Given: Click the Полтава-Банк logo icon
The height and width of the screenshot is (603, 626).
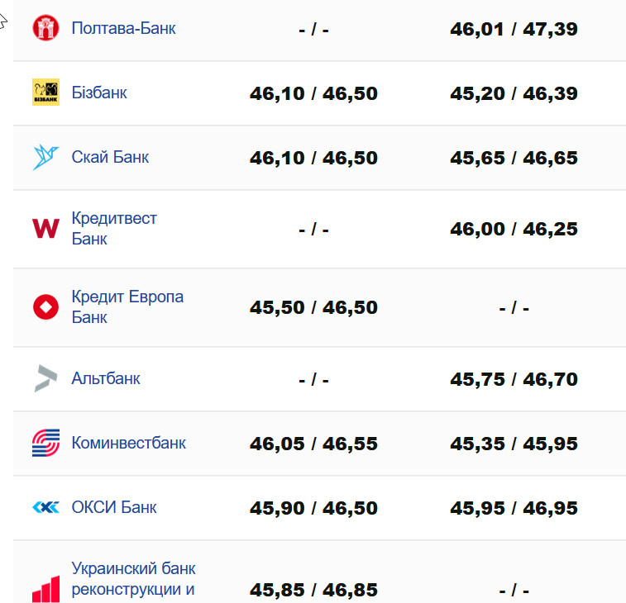Looking at the screenshot, I should point(45,28).
